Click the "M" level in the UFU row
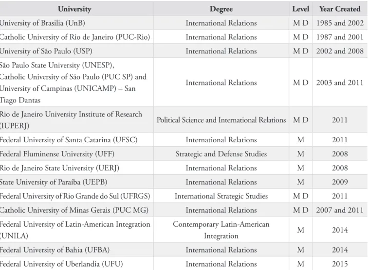 coord(301,264)
